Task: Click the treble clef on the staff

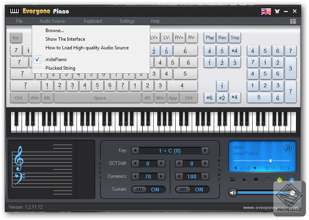Action: coord(19,159)
